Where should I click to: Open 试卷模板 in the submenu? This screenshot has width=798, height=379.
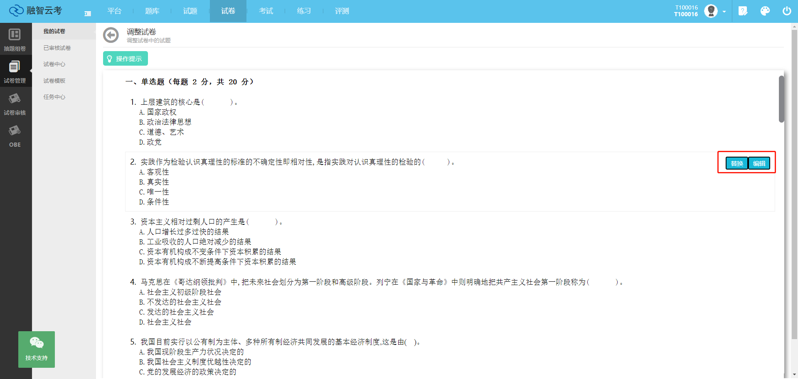[x=54, y=81]
